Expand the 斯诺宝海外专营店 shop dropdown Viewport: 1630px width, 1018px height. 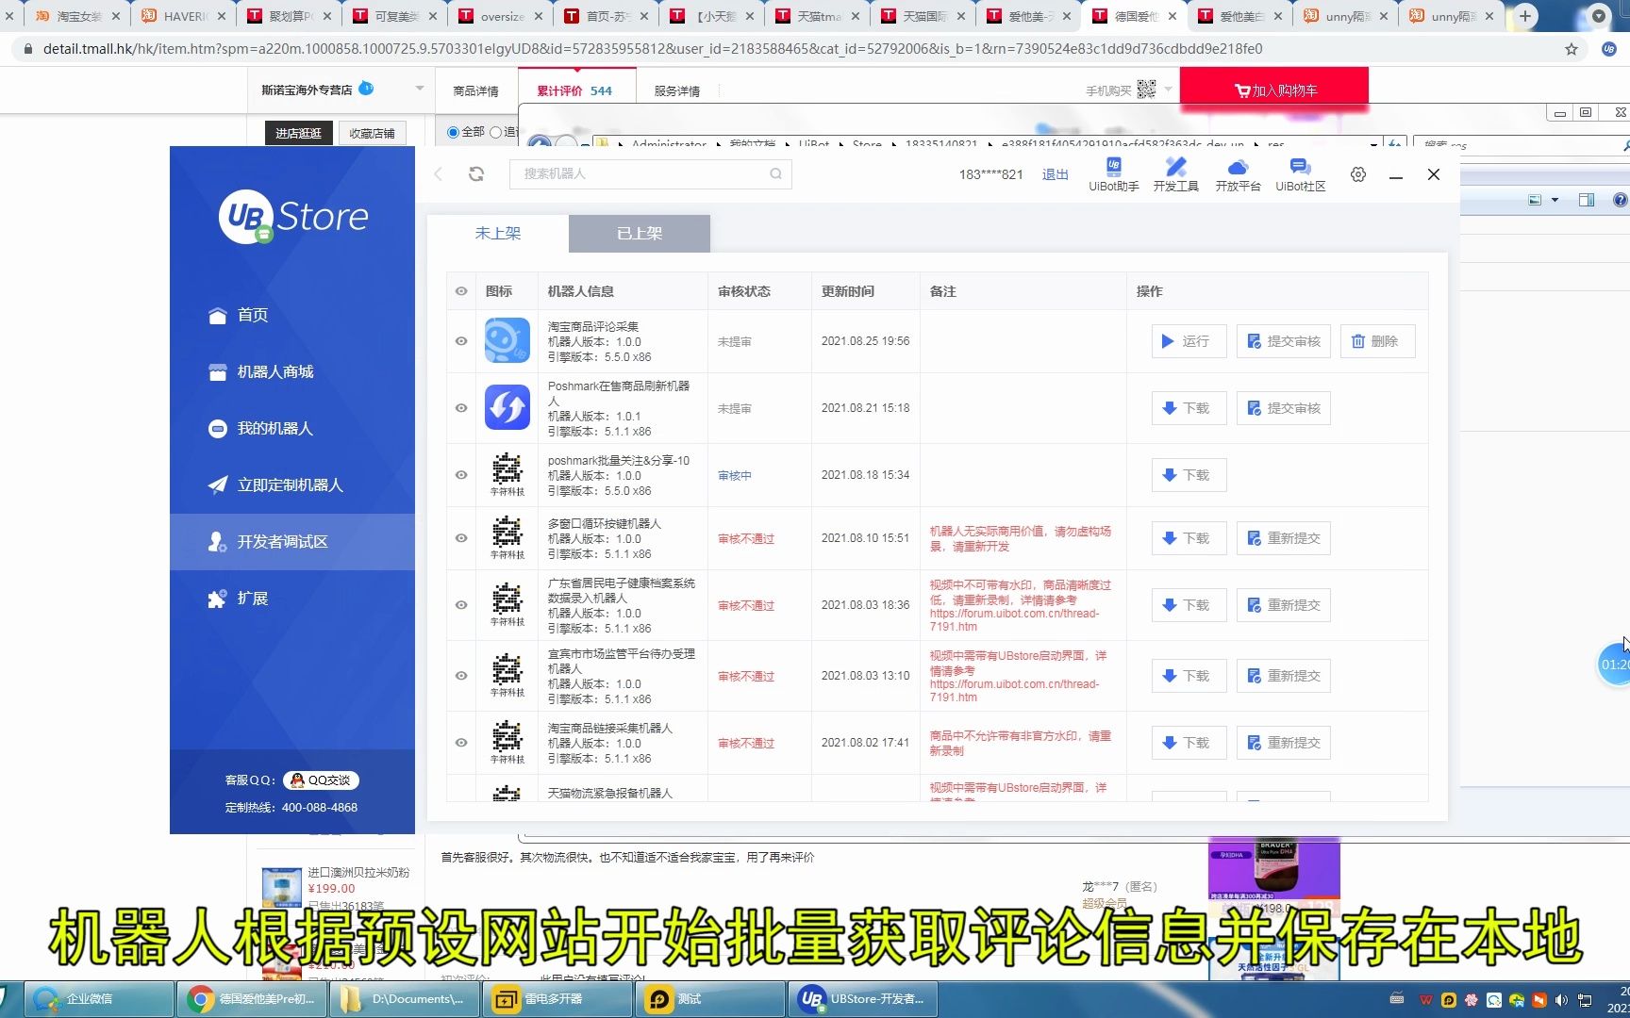(x=419, y=89)
